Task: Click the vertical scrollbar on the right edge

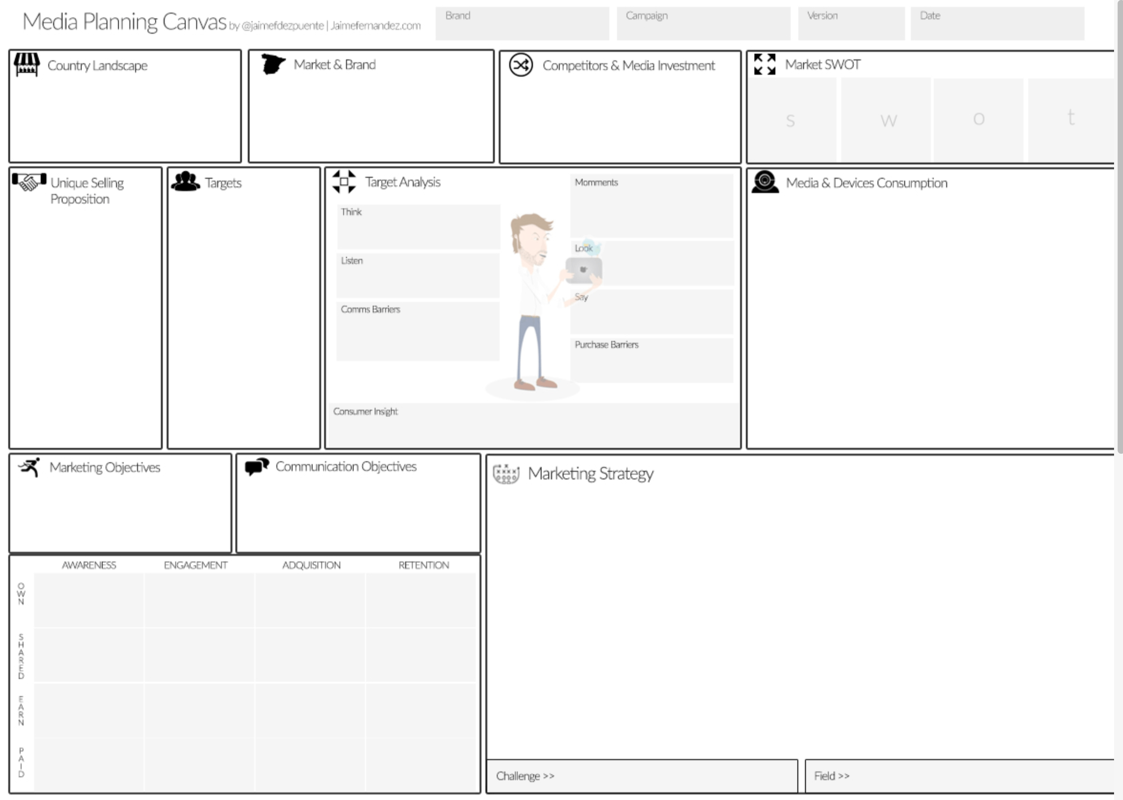Action: pyautogui.click(x=1119, y=227)
